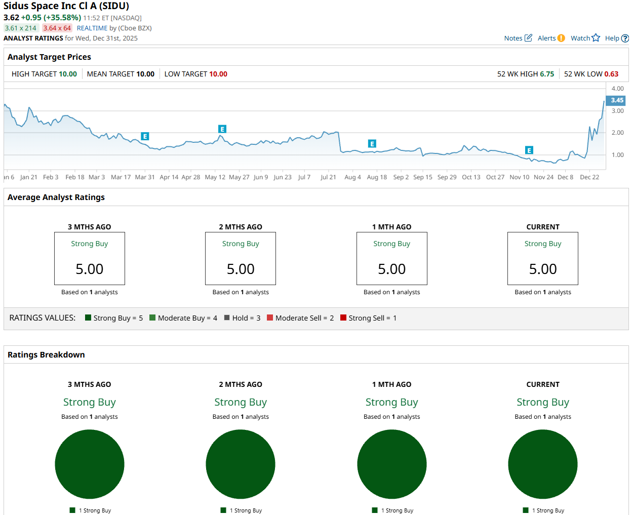632x515 pixels.
Task: Select the earnings marker near Aug 18
Action: coord(372,144)
